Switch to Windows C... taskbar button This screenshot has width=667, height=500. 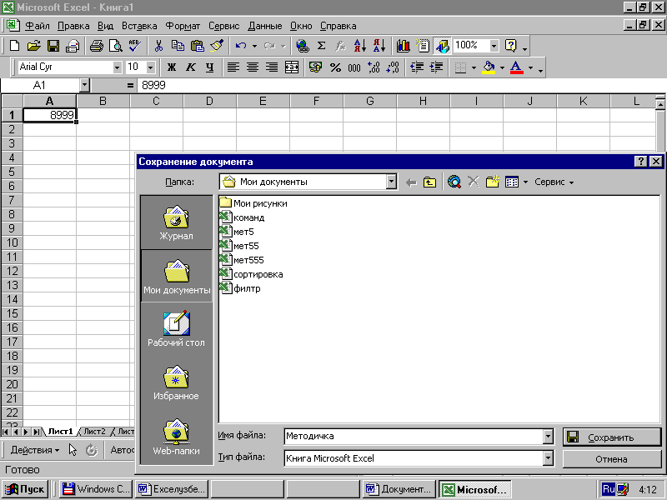tap(96, 489)
